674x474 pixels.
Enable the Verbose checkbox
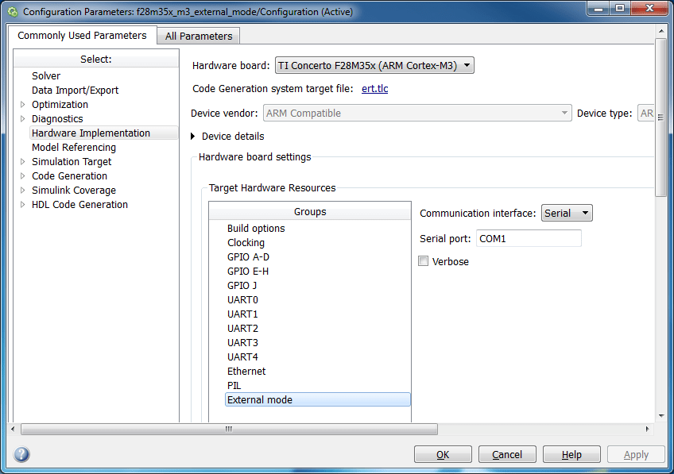click(424, 261)
